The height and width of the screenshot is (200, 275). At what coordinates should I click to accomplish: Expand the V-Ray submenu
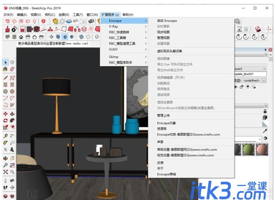click(124, 26)
